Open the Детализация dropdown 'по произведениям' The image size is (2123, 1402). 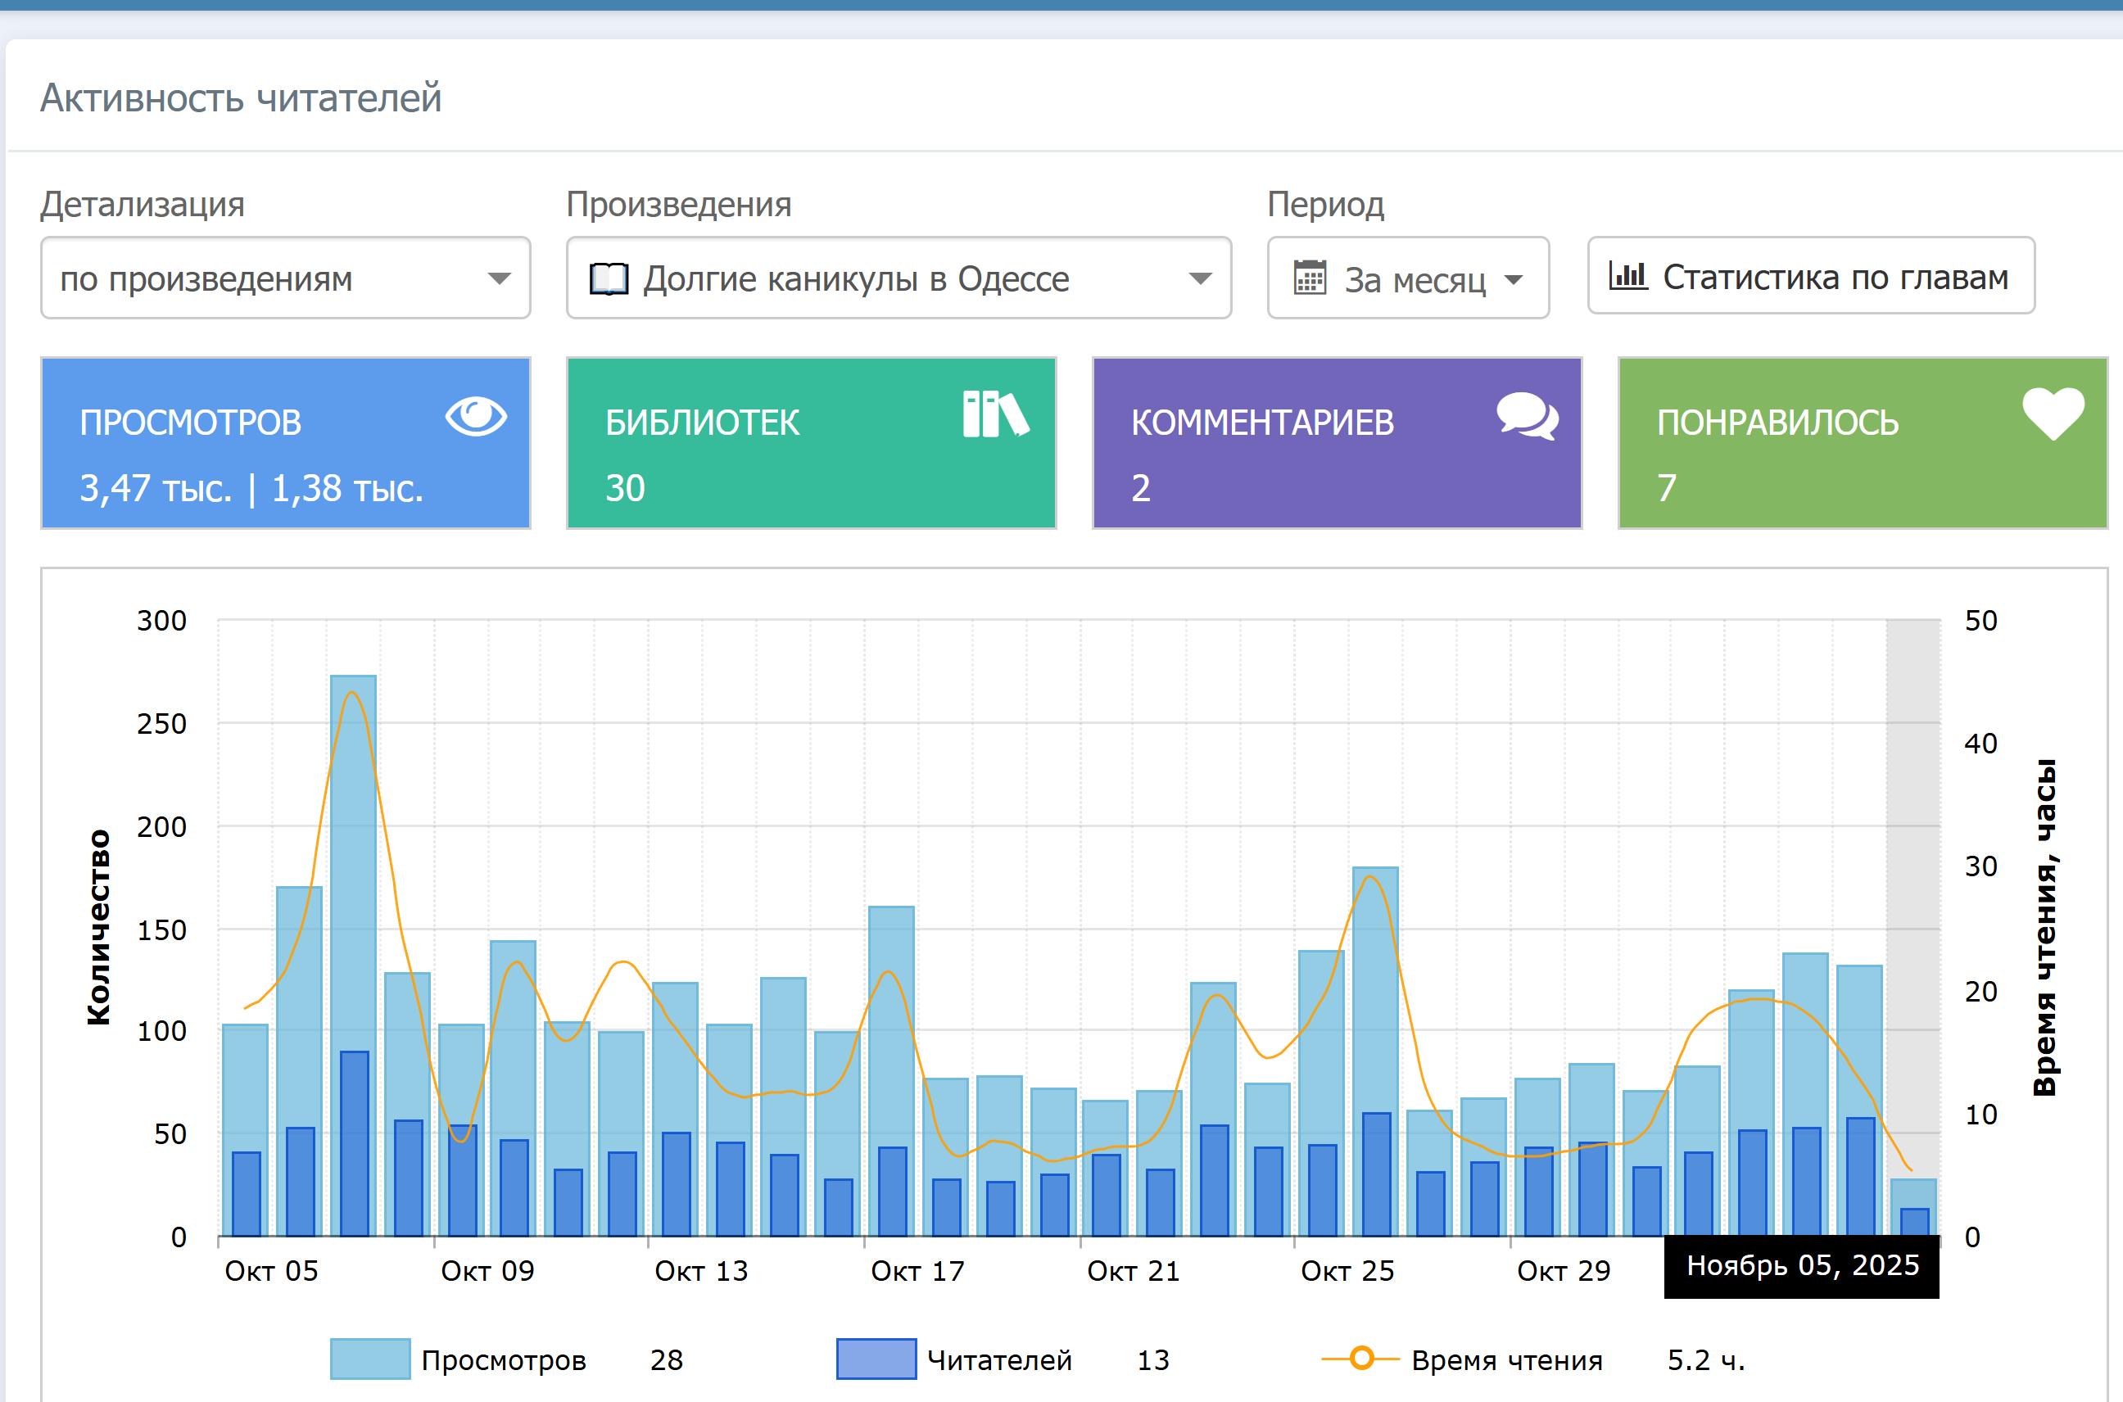pyautogui.click(x=285, y=278)
